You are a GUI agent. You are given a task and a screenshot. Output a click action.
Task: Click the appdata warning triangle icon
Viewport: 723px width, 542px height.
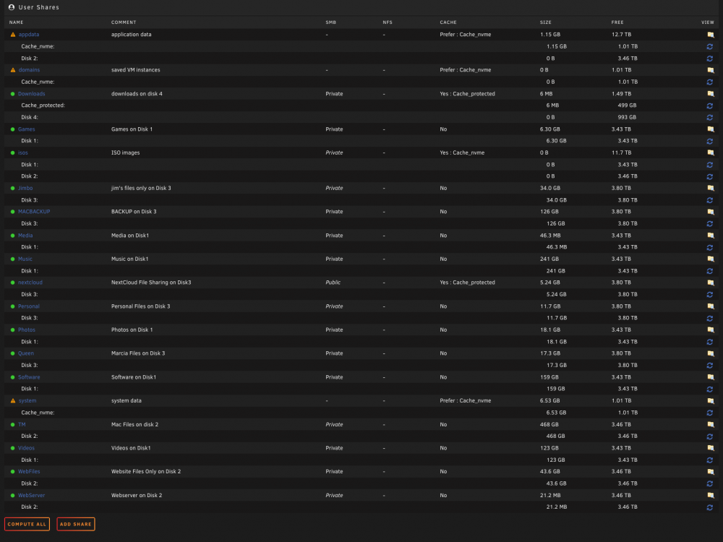pos(13,35)
